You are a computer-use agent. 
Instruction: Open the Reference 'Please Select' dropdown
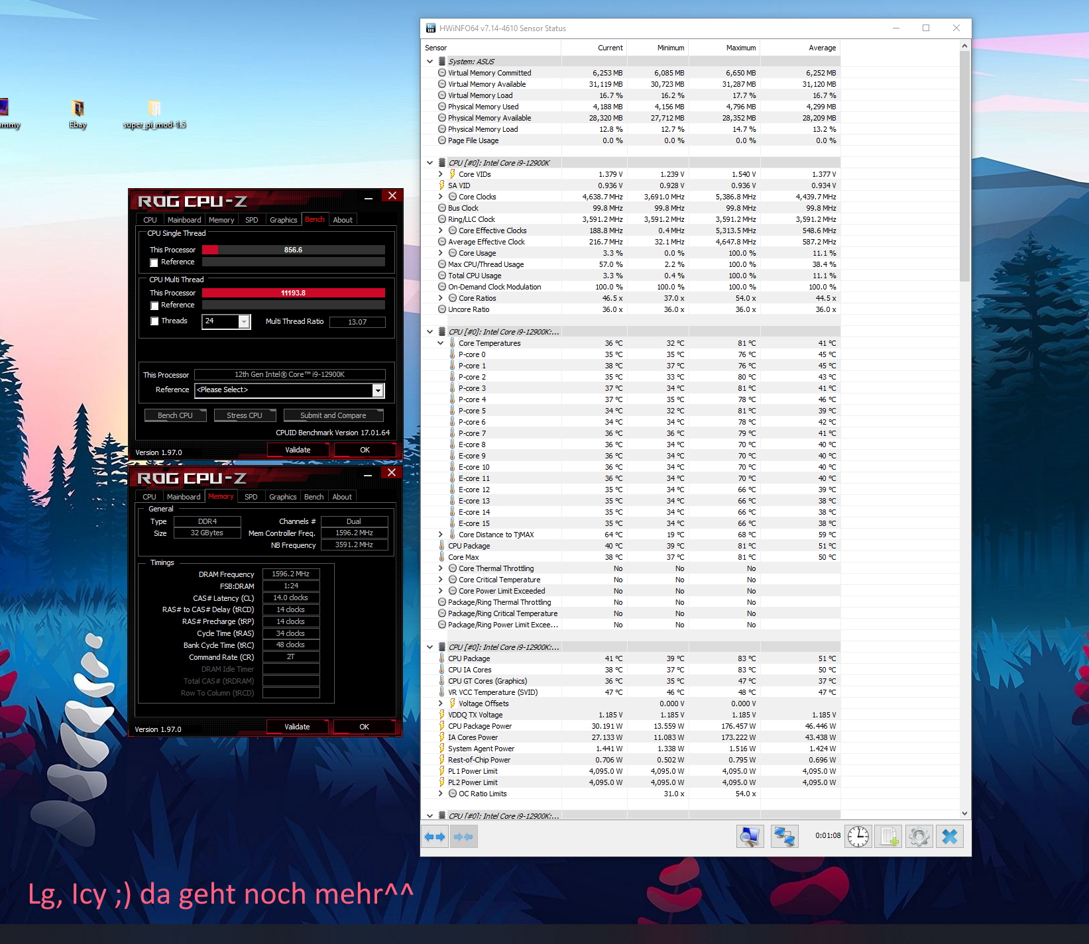tap(378, 390)
